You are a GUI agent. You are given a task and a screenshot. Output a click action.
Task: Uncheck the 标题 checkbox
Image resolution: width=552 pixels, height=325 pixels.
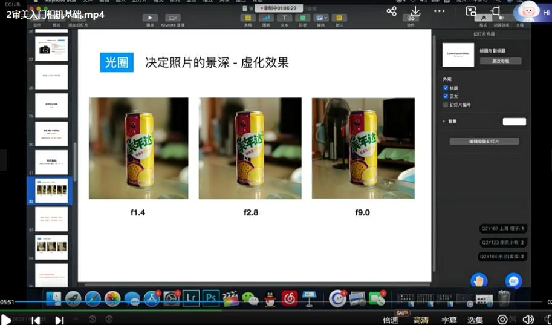coord(446,88)
